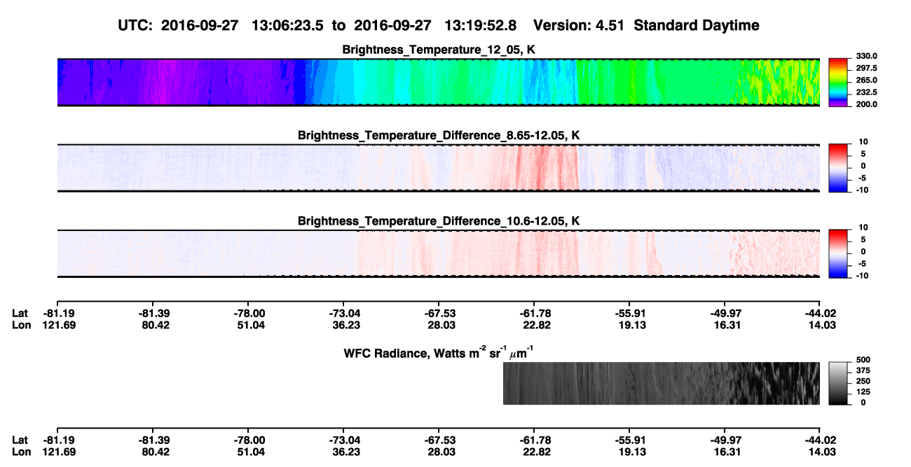
Task: Click bottom axis latitude label -44.02
Action: point(819,440)
